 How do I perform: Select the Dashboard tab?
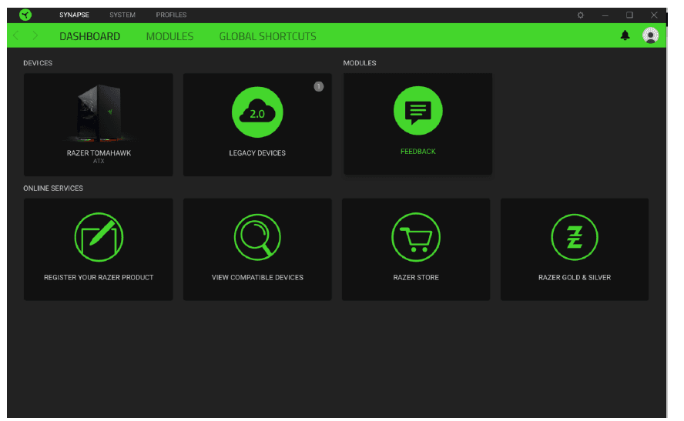click(89, 36)
